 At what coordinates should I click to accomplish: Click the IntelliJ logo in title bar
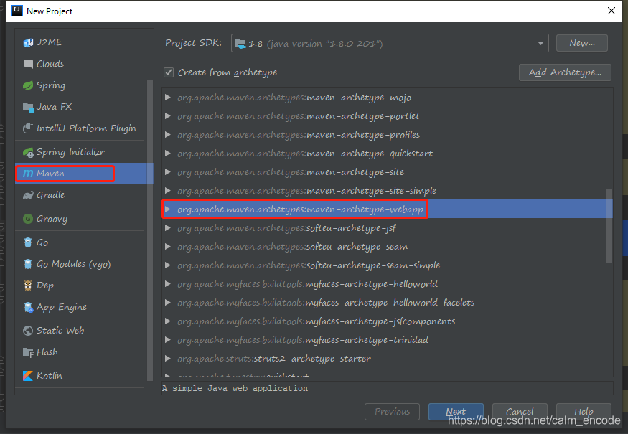coord(17,11)
